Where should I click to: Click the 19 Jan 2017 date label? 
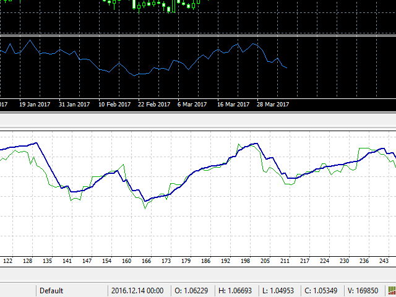(x=35, y=104)
